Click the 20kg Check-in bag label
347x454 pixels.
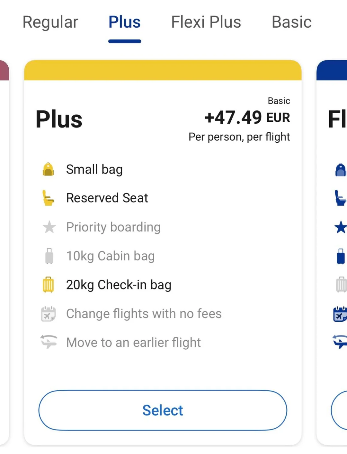tap(119, 285)
